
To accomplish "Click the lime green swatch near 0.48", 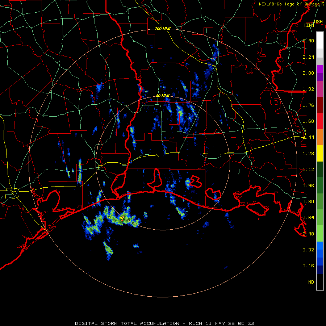I will (x=320, y=234).
